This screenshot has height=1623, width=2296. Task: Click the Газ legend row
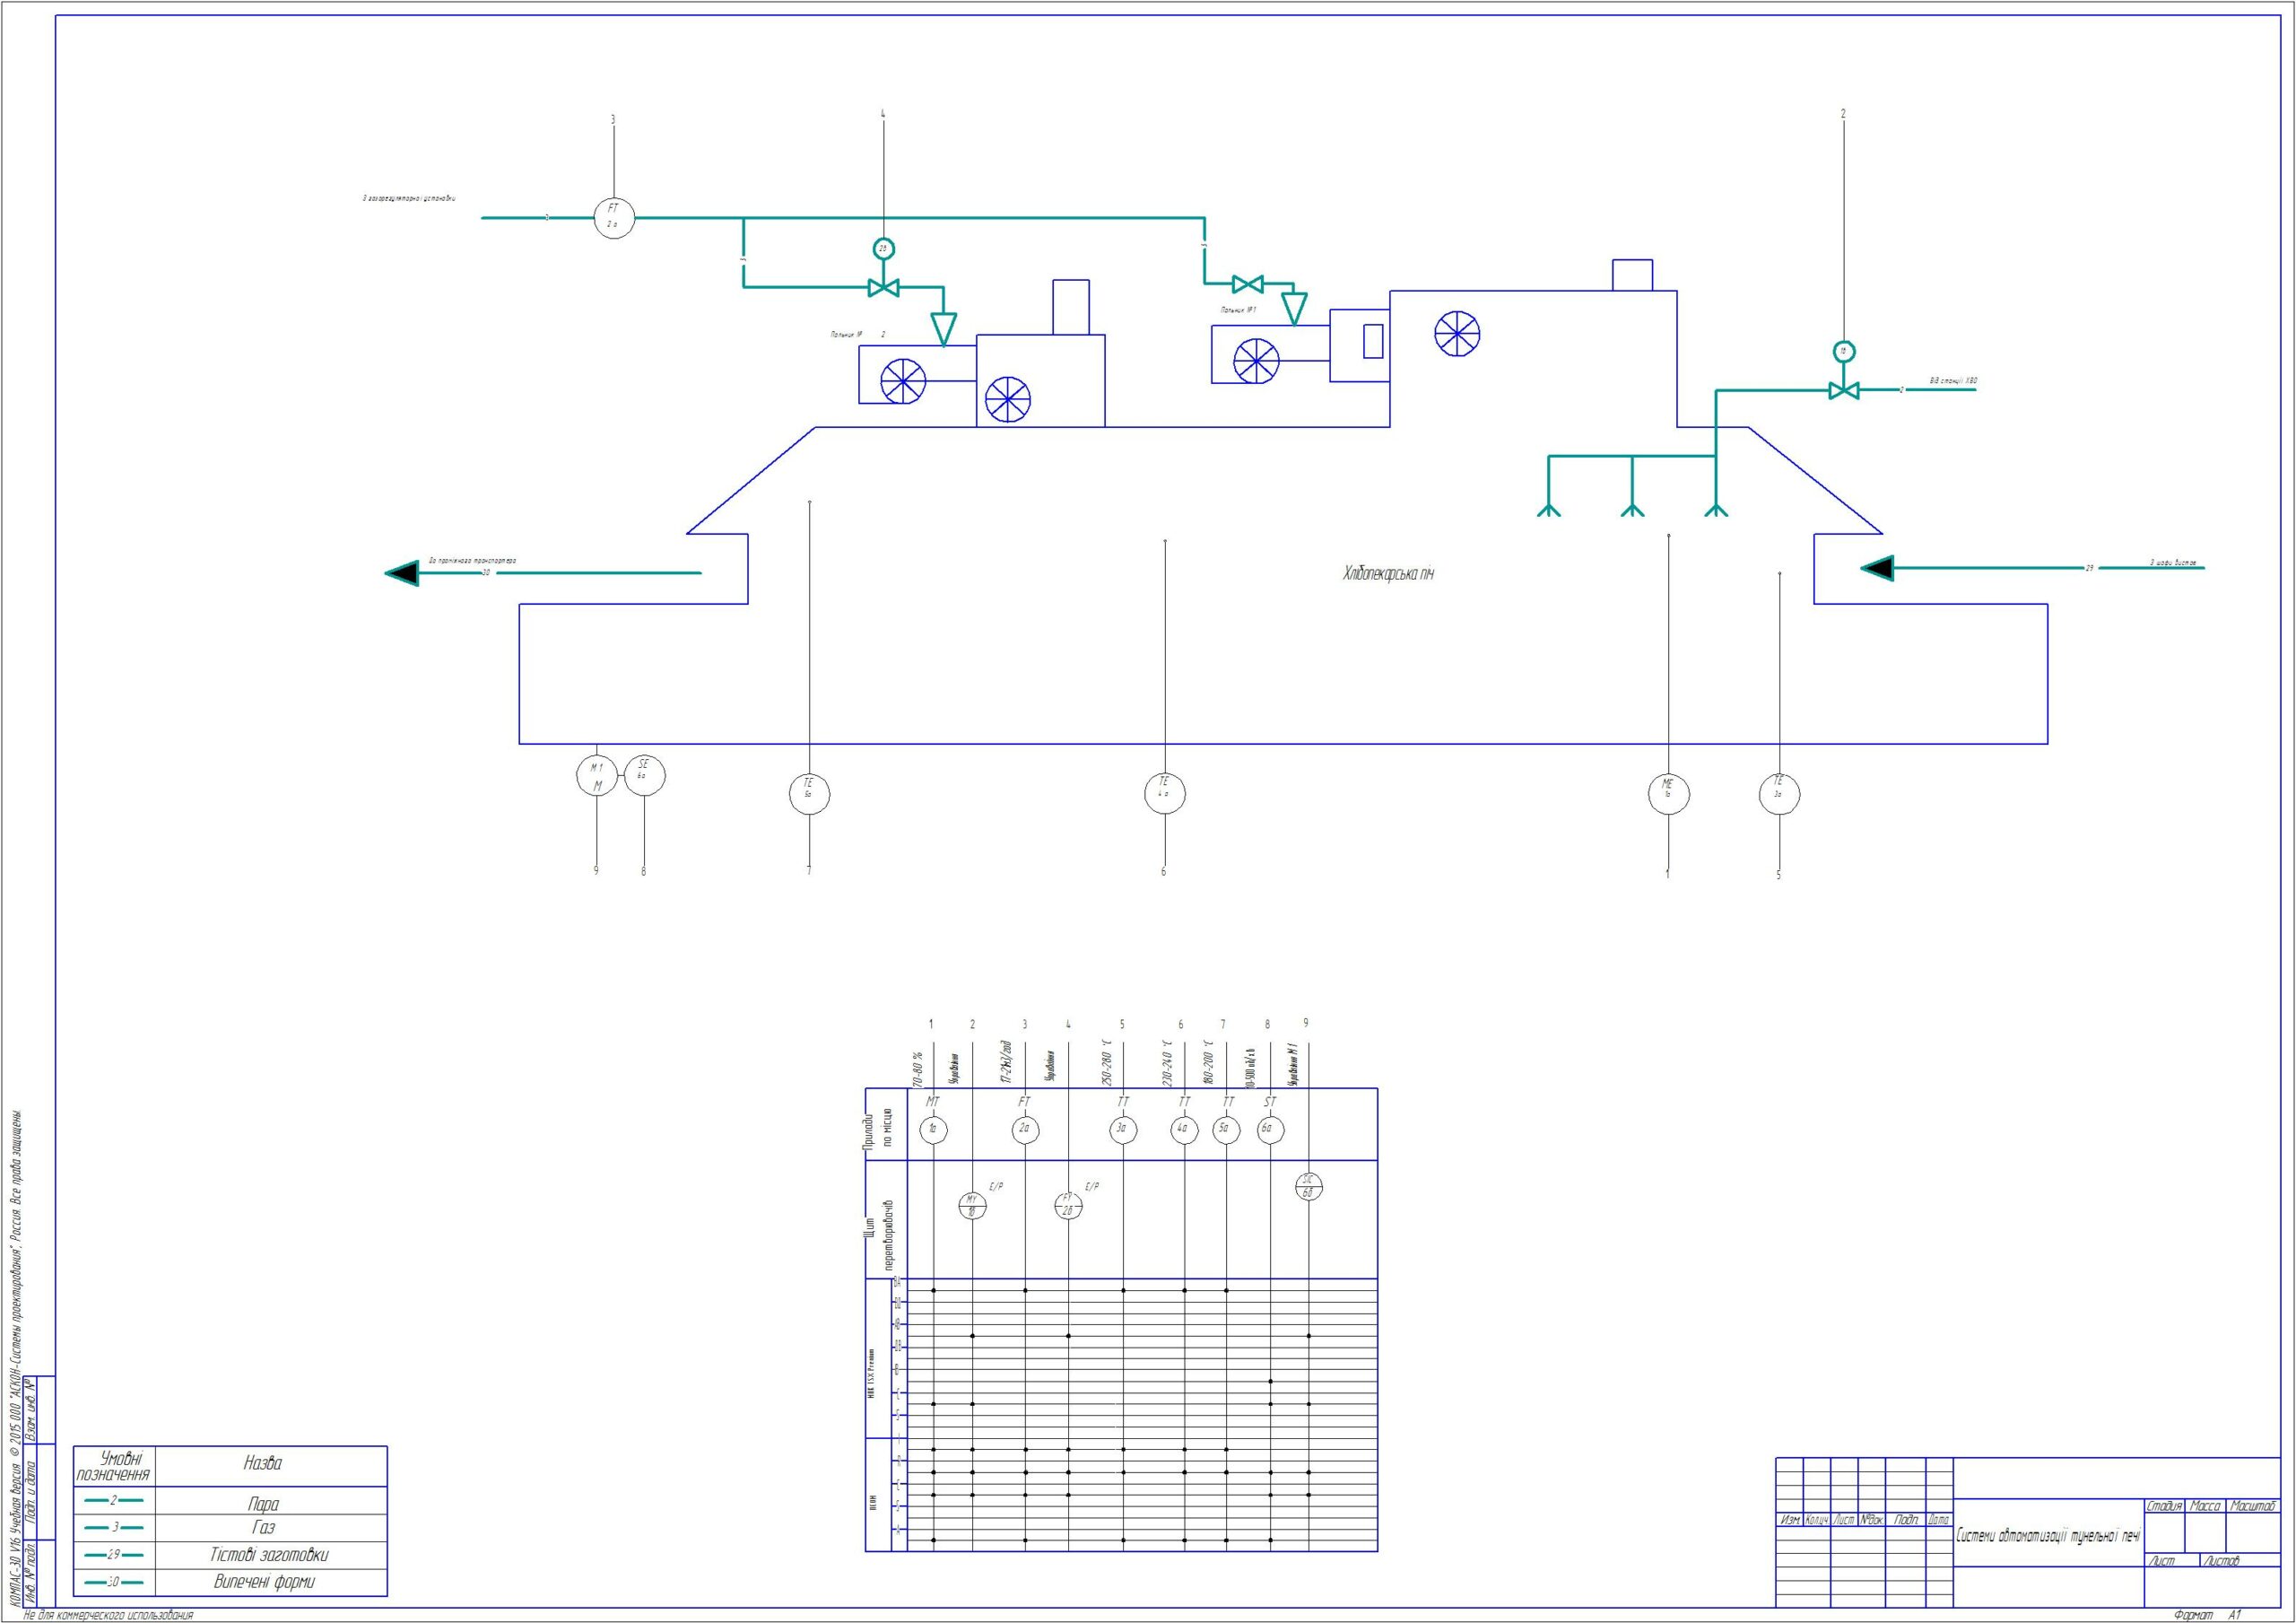pos(230,1528)
